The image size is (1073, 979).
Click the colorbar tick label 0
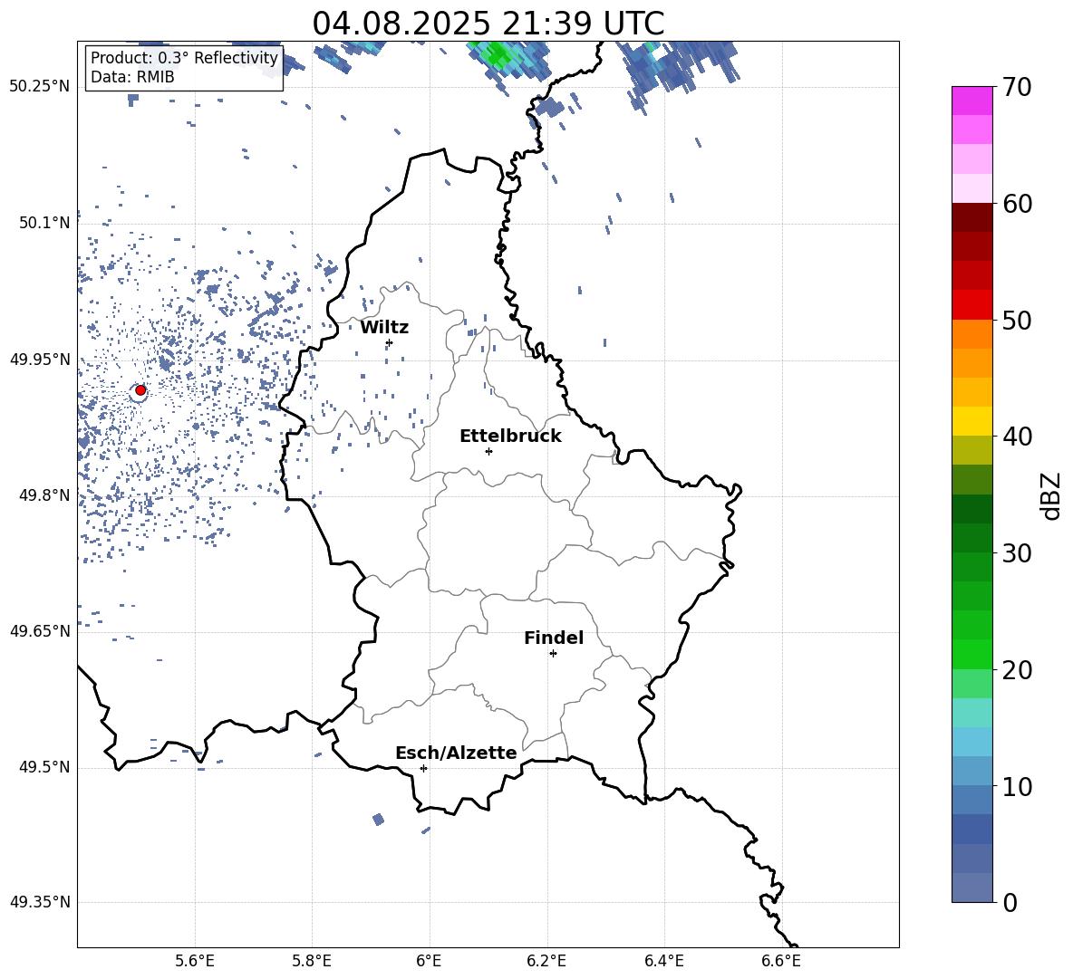[x=1010, y=902]
